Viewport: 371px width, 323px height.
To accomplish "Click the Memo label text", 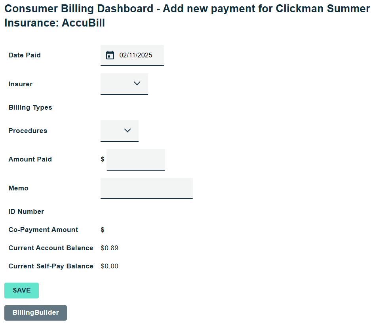I will (19, 188).
